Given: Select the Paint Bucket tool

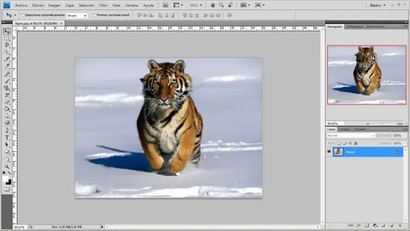Looking at the screenshot, I should click(7, 109).
